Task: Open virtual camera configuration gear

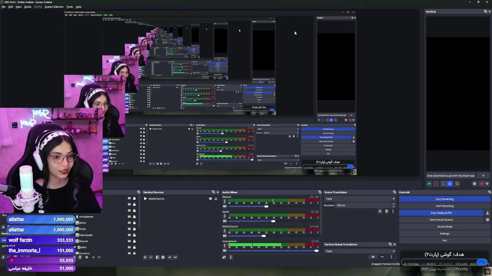Action: point(487,220)
